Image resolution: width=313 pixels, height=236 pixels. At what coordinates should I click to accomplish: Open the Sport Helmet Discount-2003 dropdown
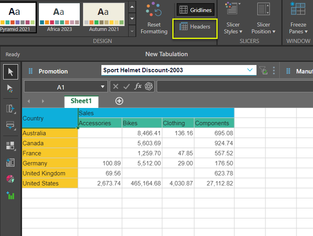pyautogui.click(x=250, y=70)
